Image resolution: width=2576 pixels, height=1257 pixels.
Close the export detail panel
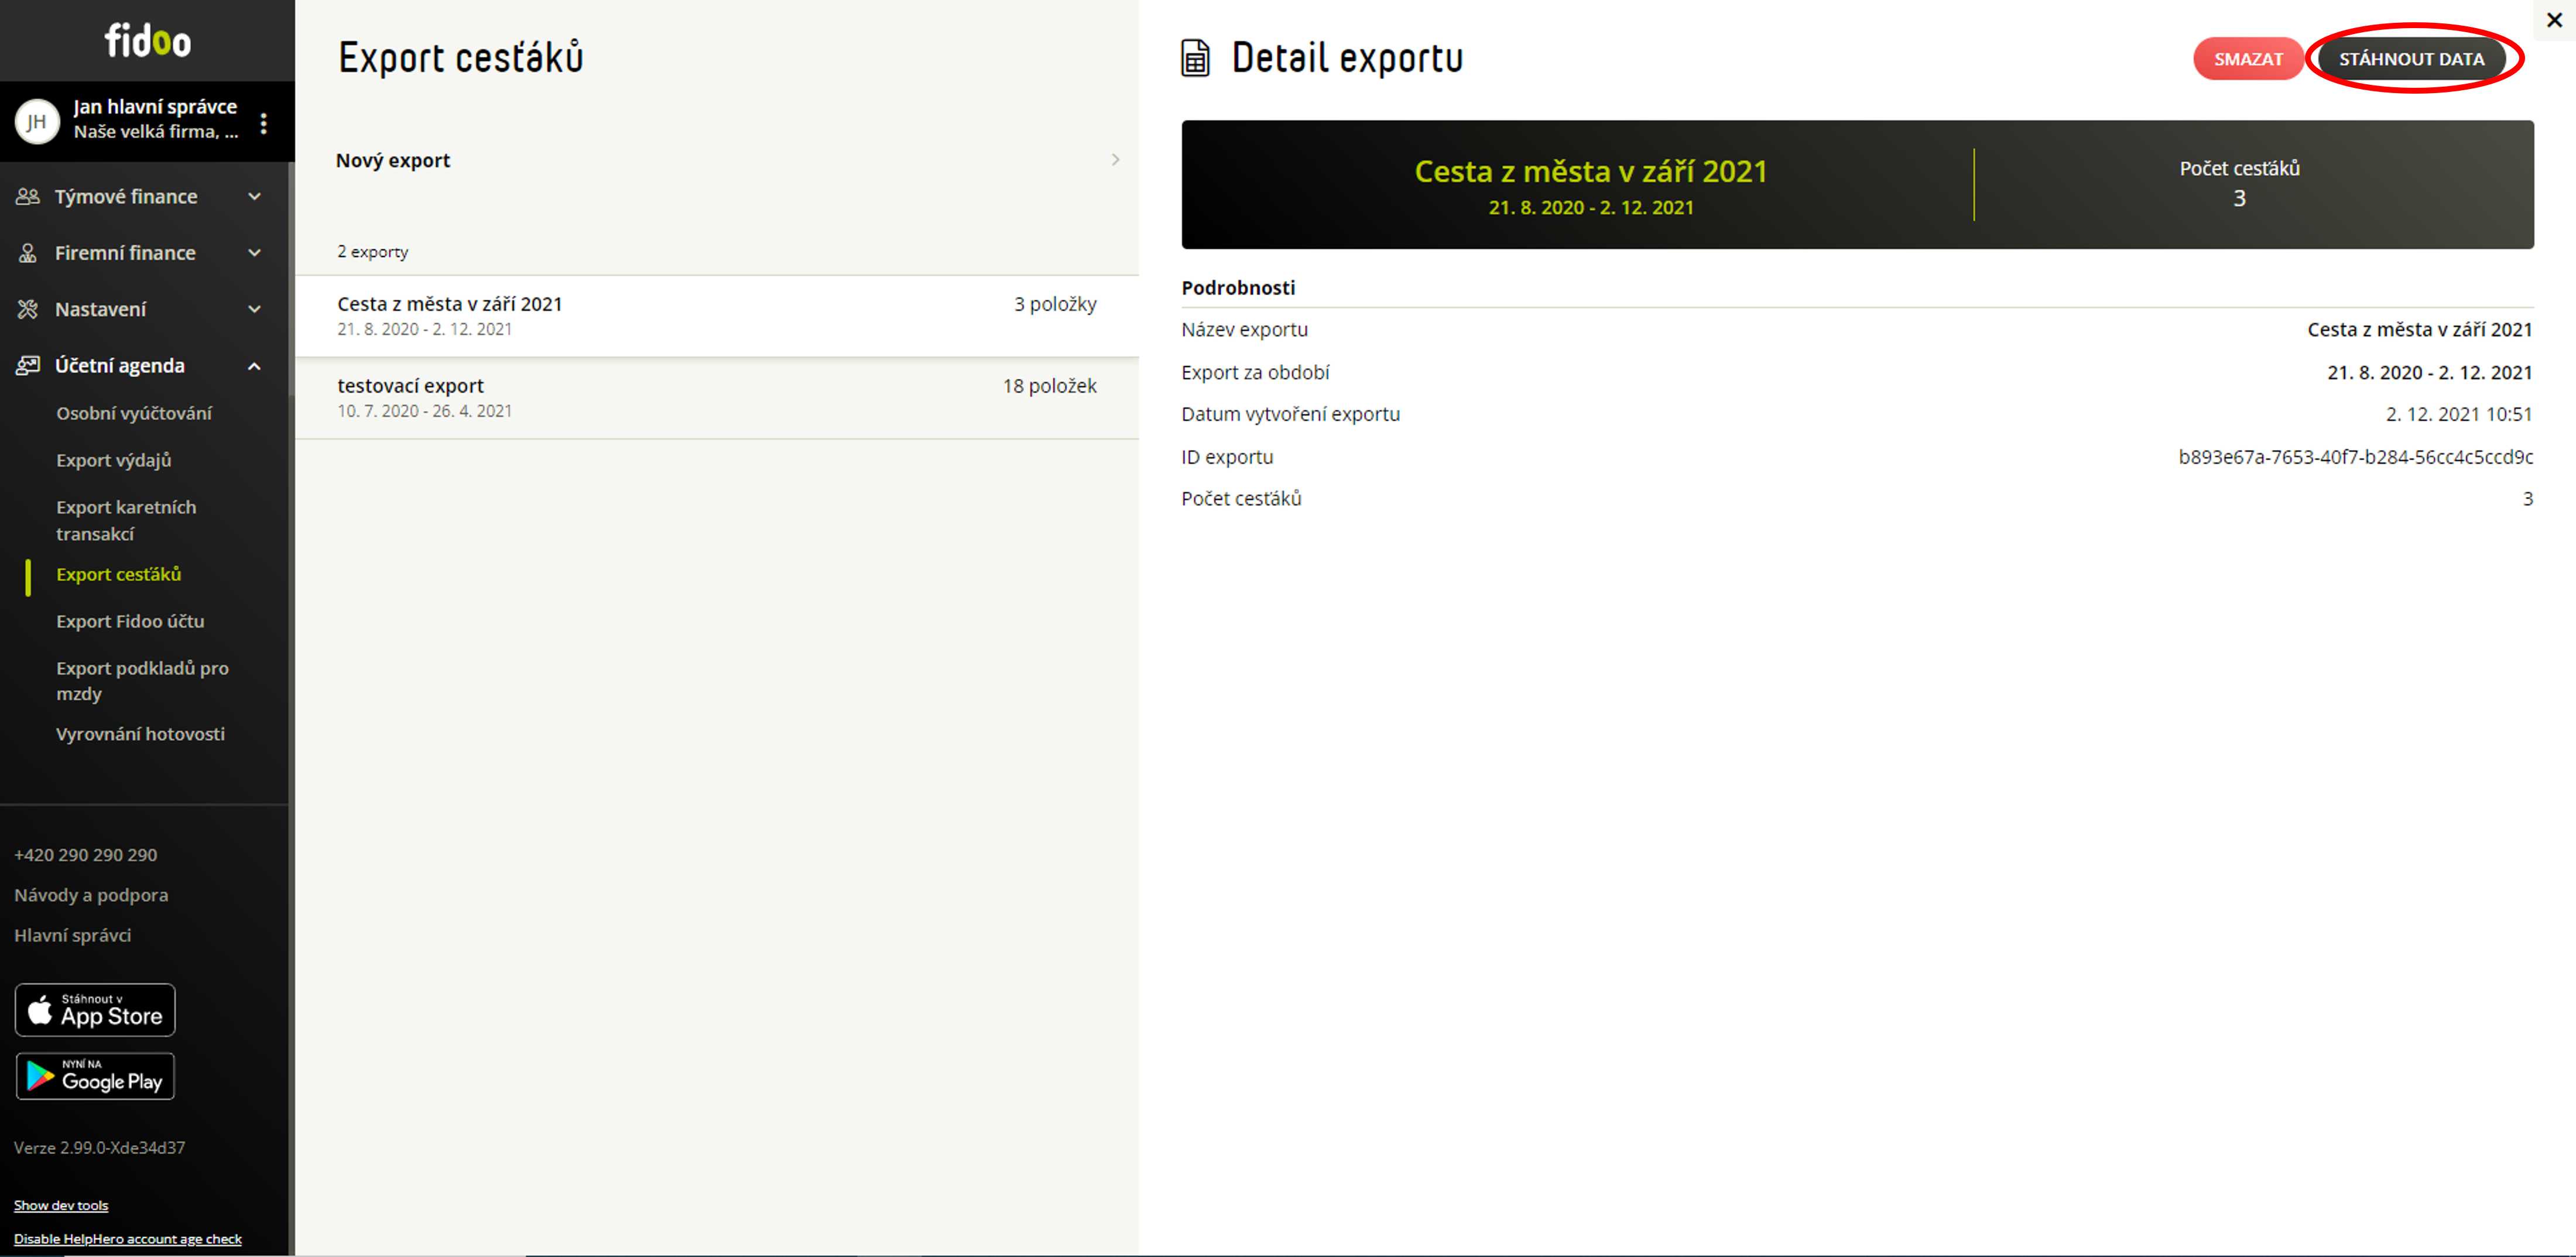pos(2554,20)
